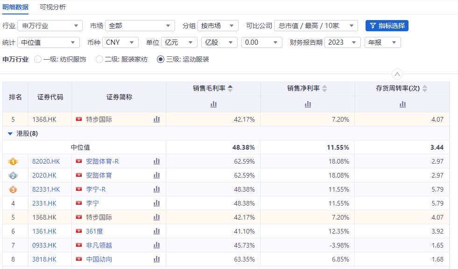This screenshot has width=458, height=269.
Task: Click chart icon under 销售净利率 column header
Action: tap(308, 104)
